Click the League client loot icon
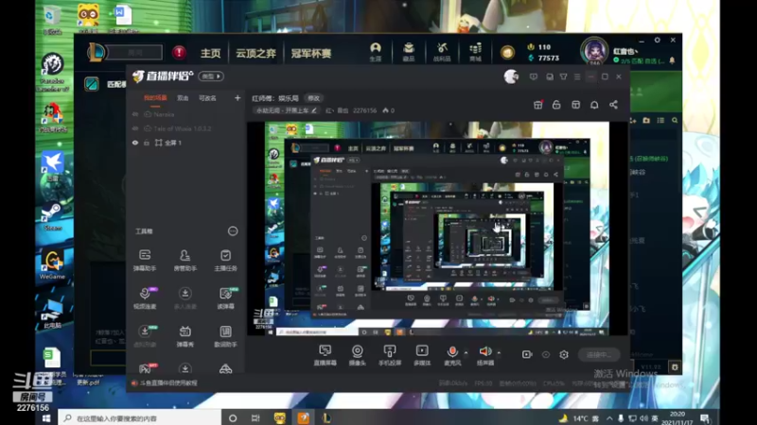Screen dimensions: 757x425 click(442, 52)
